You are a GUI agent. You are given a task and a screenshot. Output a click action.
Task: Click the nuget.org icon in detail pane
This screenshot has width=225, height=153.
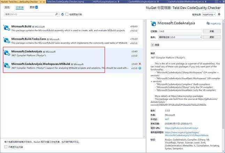pyautogui.click(x=208, y=23)
